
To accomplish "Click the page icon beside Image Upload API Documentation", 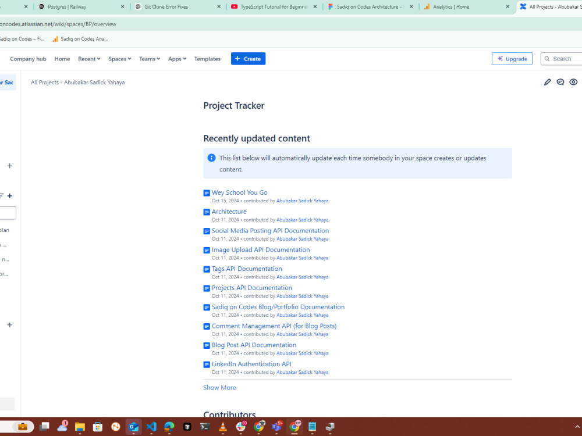I will click(x=207, y=250).
